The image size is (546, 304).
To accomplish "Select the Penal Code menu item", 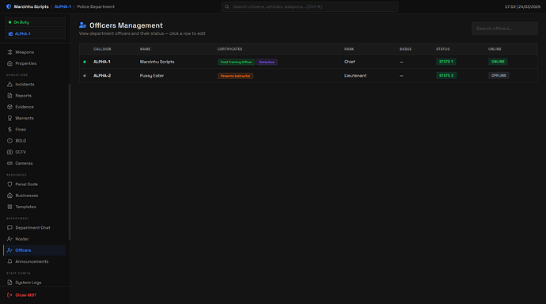I will pos(34,184).
